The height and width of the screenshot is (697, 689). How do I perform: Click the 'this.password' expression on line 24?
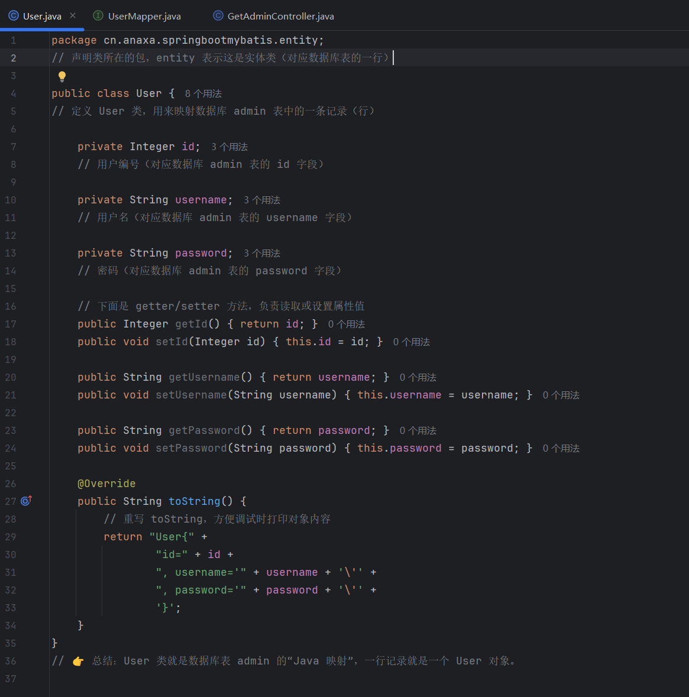[399, 449]
